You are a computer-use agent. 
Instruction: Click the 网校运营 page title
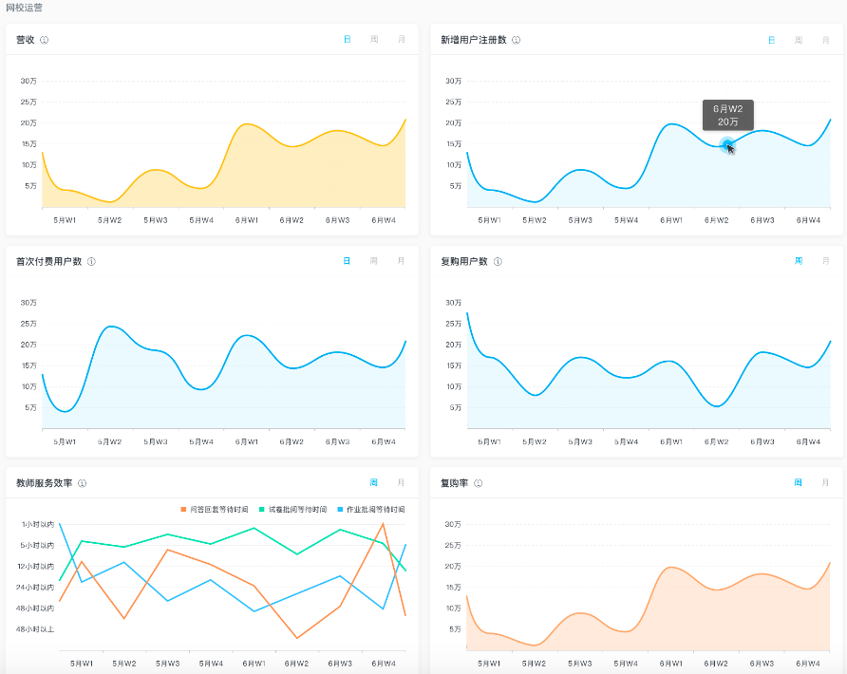pyautogui.click(x=24, y=8)
